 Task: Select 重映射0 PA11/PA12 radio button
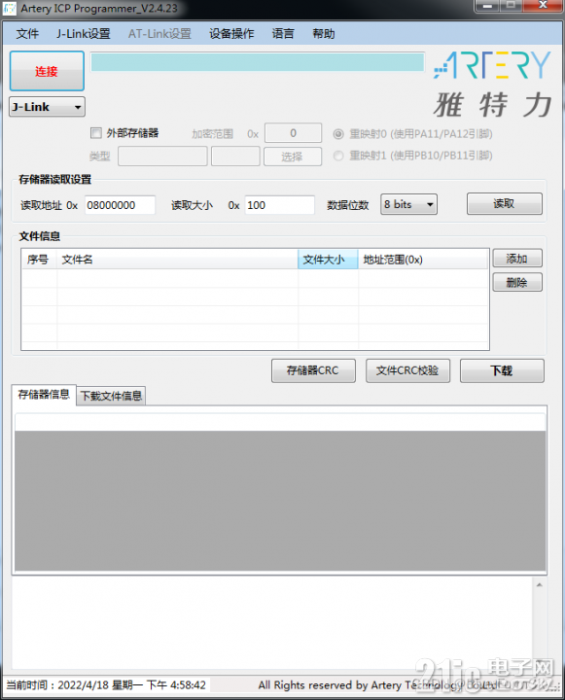(x=338, y=134)
